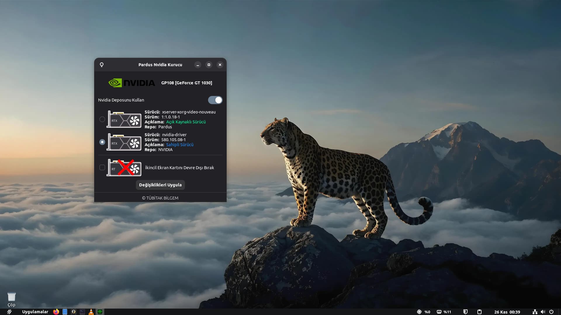
Task: Select the xserver-xorg-video-nouveau driver radio button
Action: coord(102,119)
